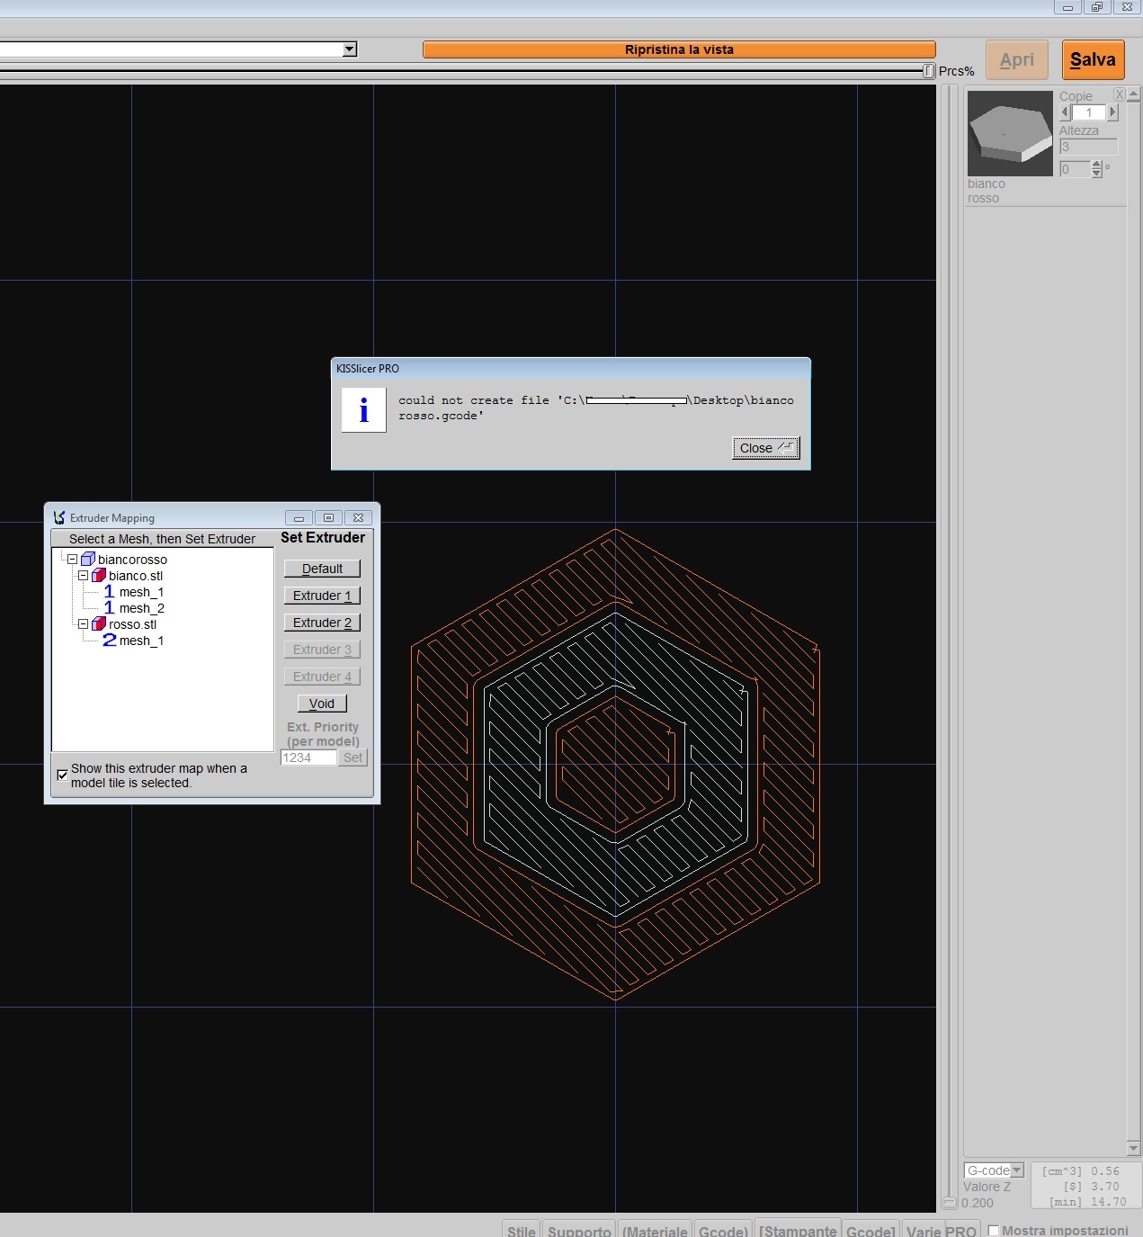Decrease copies with the left arrow
Screen dimensions: 1143x1237
pos(1066,112)
